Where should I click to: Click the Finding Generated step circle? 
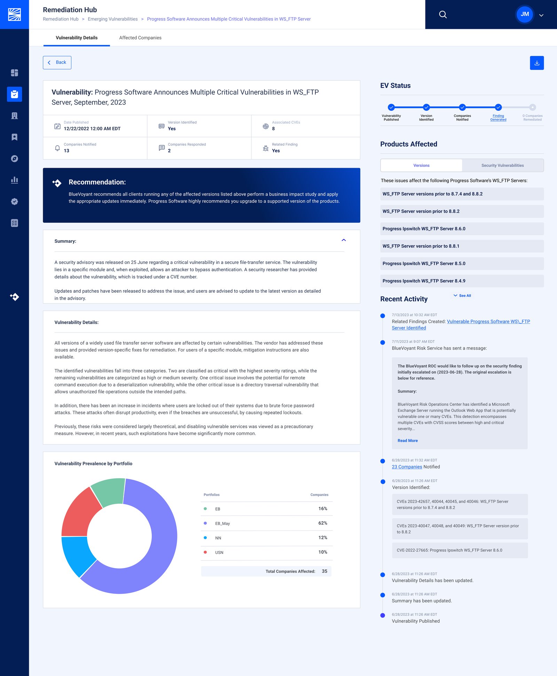pyautogui.click(x=498, y=107)
